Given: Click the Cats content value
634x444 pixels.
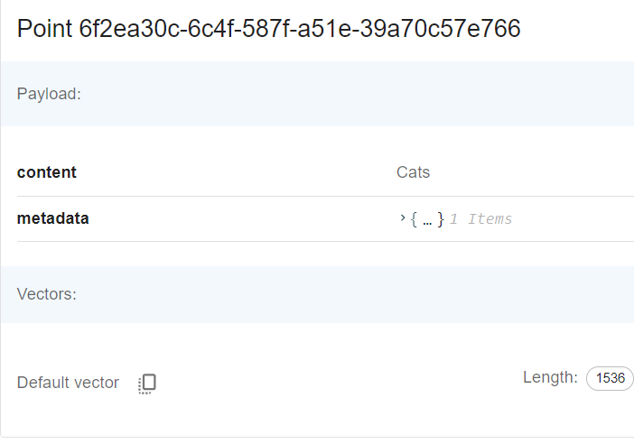Looking at the screenshot, I should 413,172.
